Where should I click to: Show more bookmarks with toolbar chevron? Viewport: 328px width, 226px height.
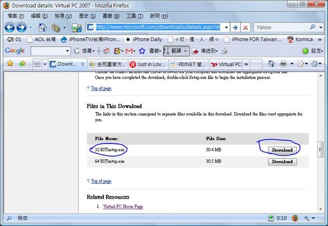coord(320,39)
